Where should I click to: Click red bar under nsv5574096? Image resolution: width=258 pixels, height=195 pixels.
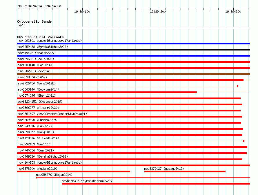[x=129, y=98]
